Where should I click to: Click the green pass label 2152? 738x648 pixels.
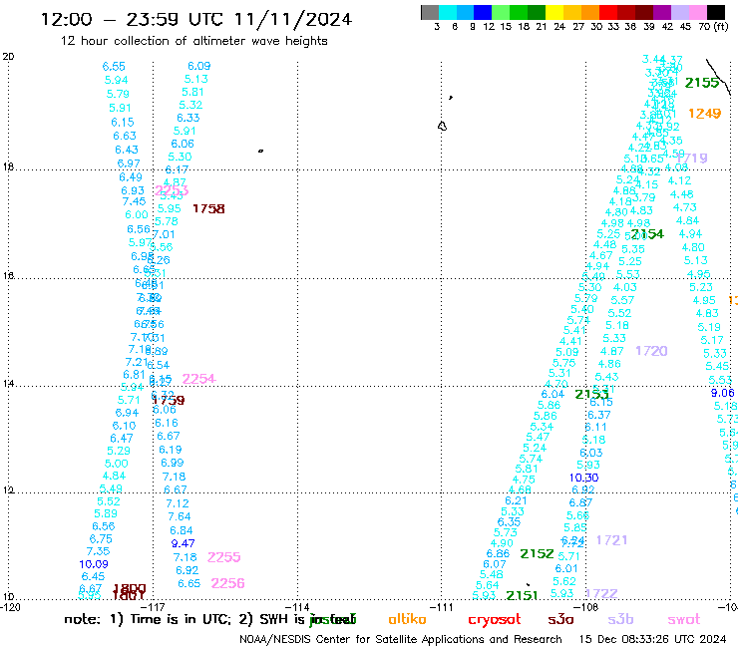[537, 554]
